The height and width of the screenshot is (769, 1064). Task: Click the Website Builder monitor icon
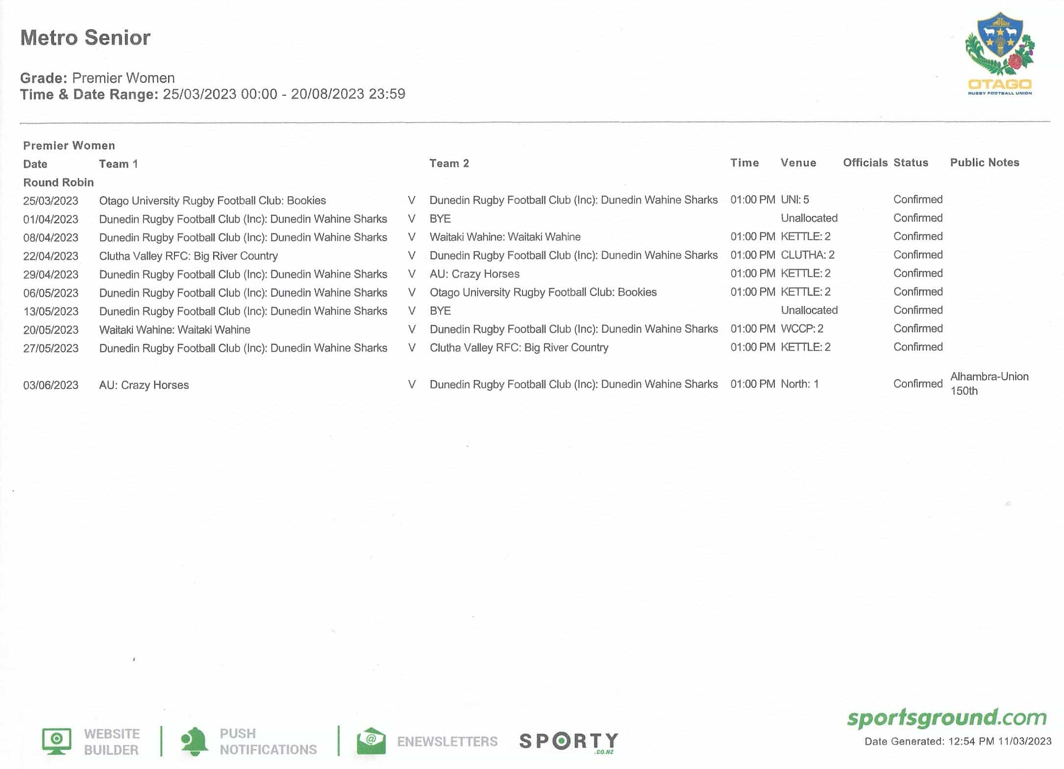57,741
